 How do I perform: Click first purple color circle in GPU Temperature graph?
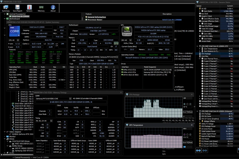(x=185, y=135)
